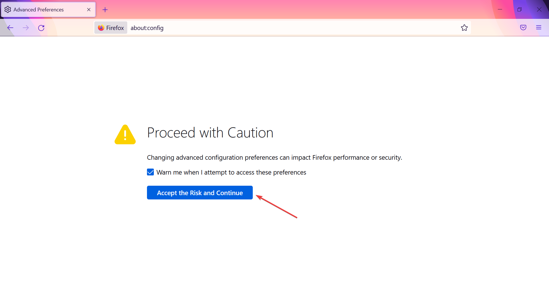Select the Advanced Preferences tab title
The width and height of the screenshot is (549, 288).
point(39,10)
